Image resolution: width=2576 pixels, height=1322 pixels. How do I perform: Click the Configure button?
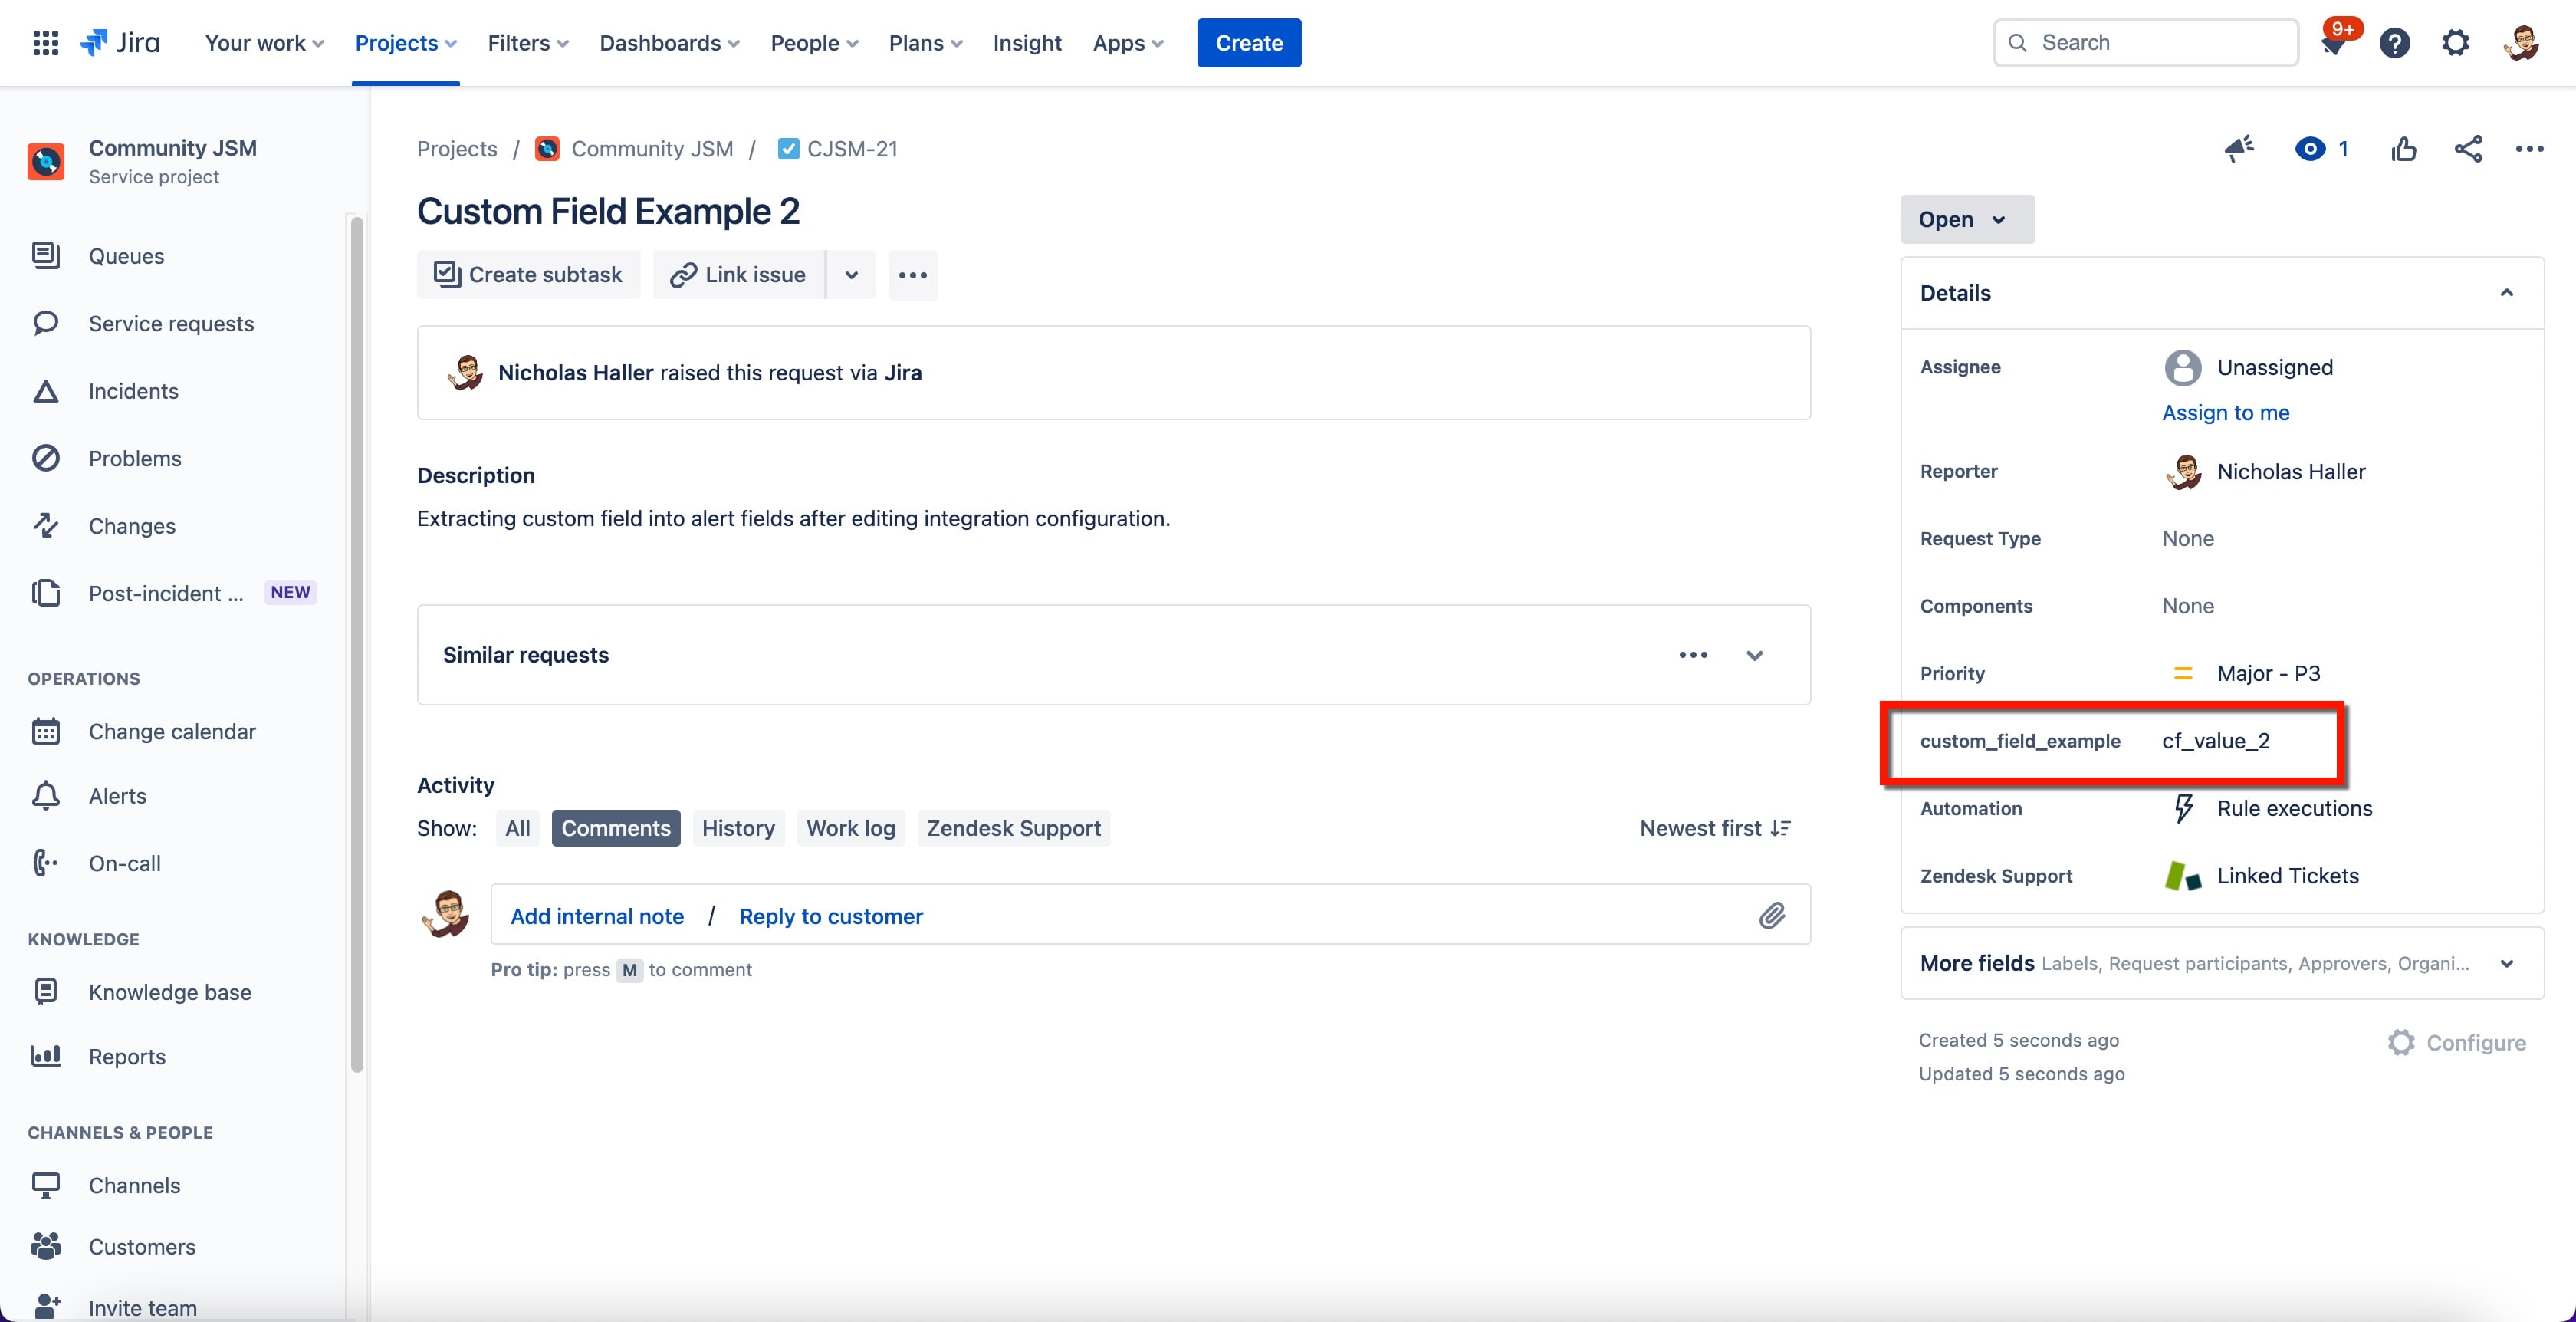click(x=2457, y=1043)
